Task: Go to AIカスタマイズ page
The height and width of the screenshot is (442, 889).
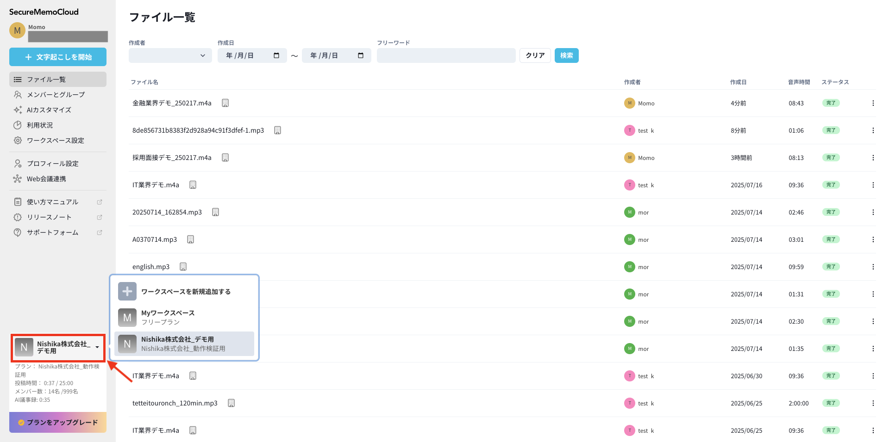Action: [49, 110]
